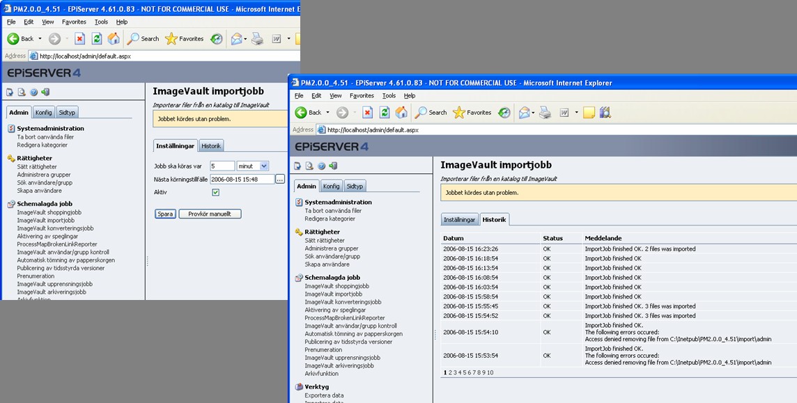Open Favorites star in the front window toolbar

click(x=472, y=112)
